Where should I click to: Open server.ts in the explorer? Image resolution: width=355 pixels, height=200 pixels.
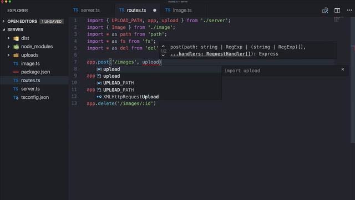(x=31, y=89)
